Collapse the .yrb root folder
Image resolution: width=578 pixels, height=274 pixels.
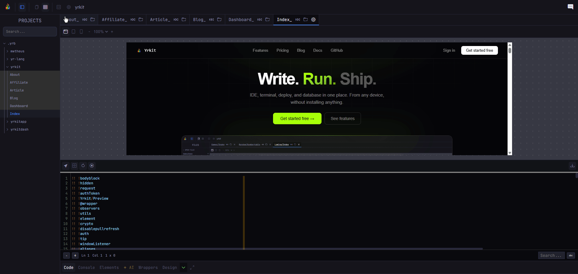pyautogui.click(x=5, y=44)
